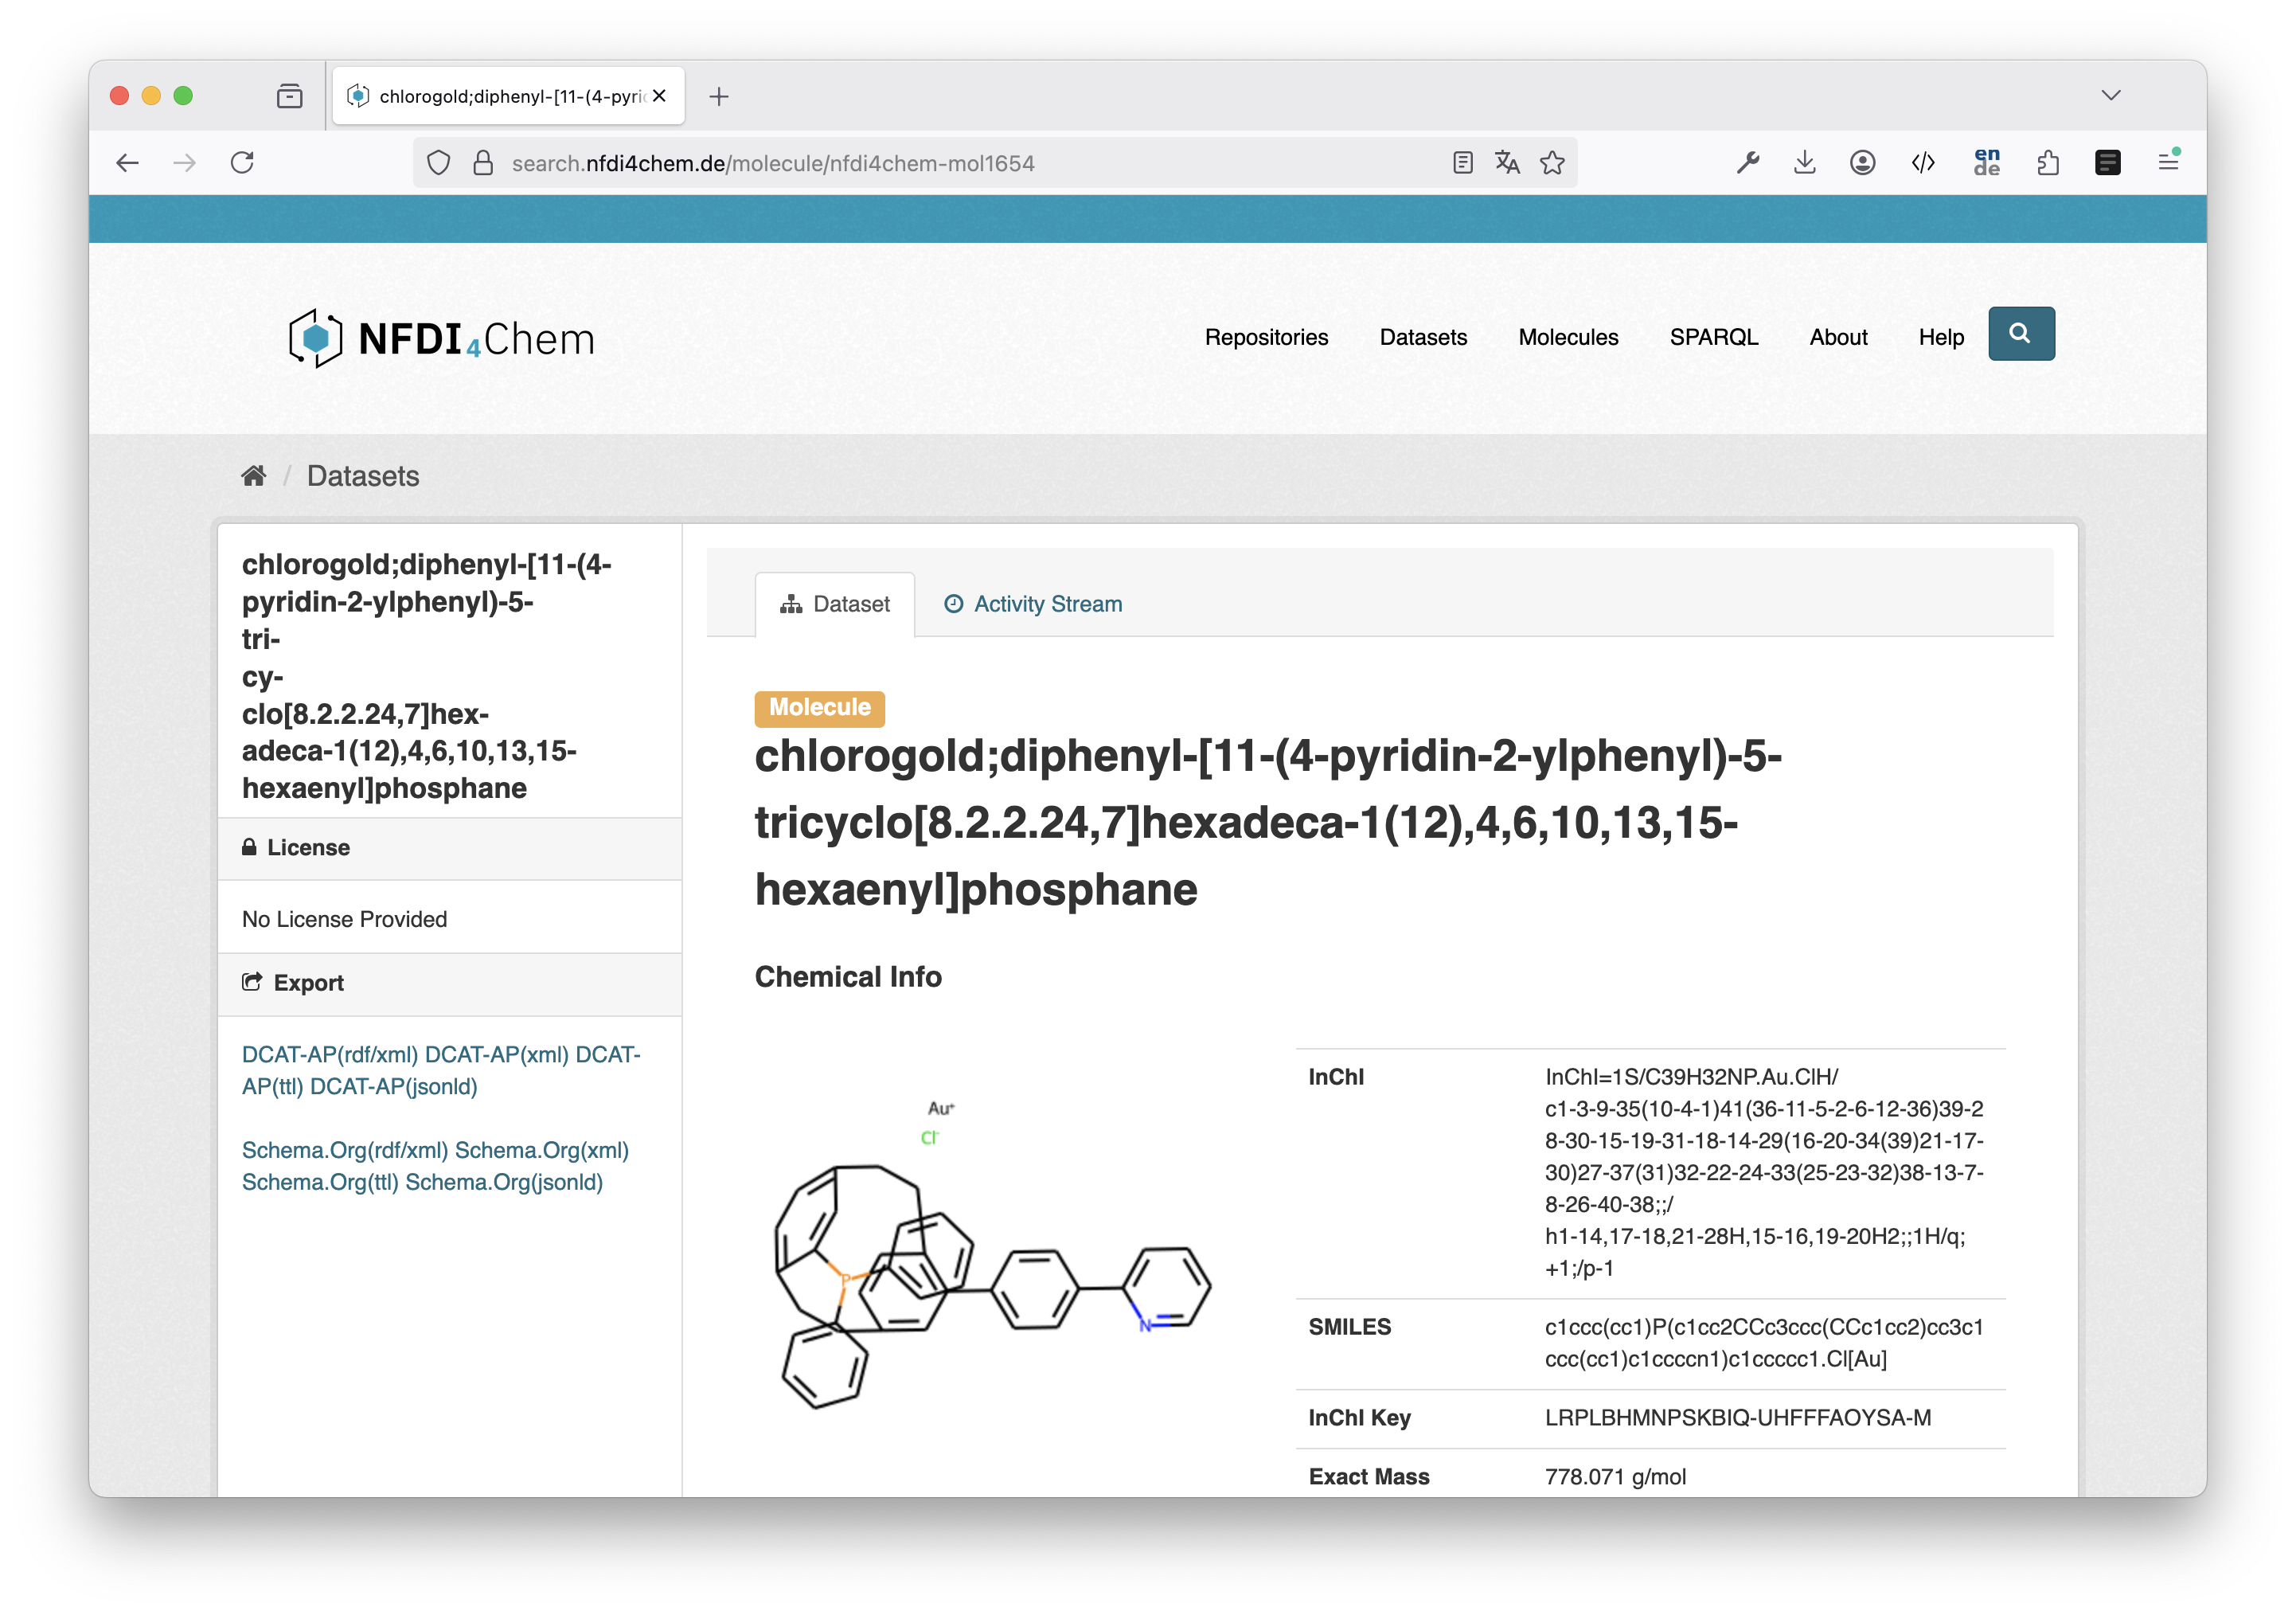Toggle reader view icon
Image resolution: width=2296 pixels, height=1615 pixels.
1463,163
